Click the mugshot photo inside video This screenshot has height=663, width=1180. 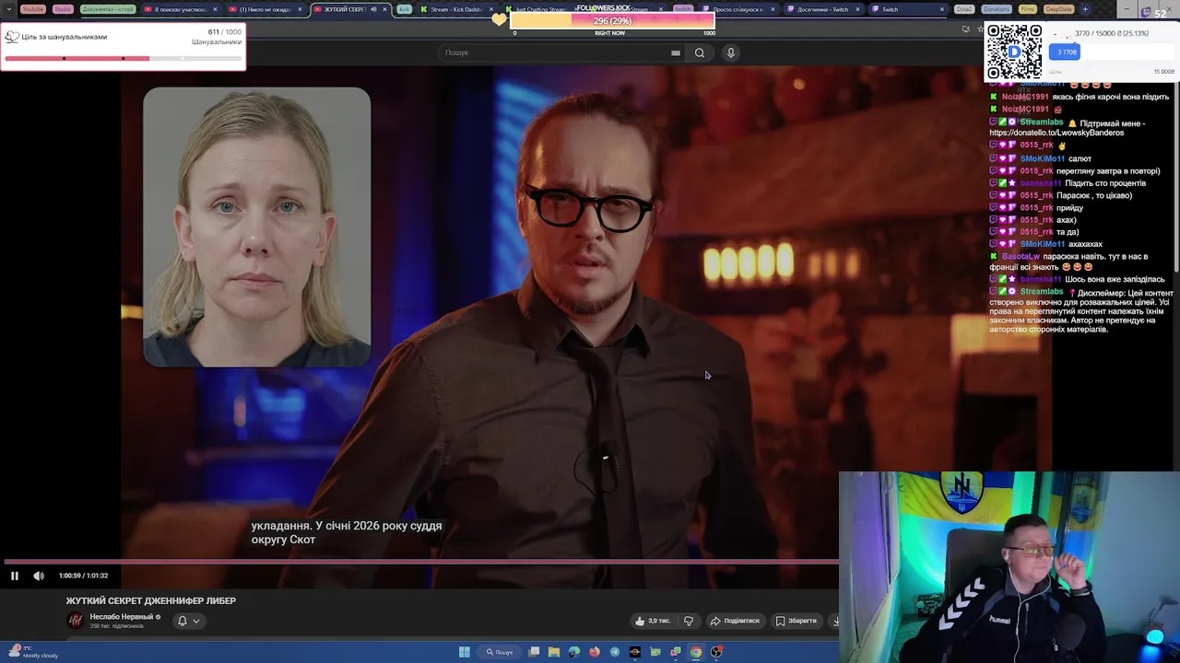[257, 227]
